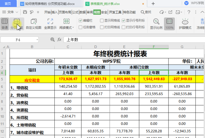
Task: Click the fx insert function icon
Action: [59, 40]
